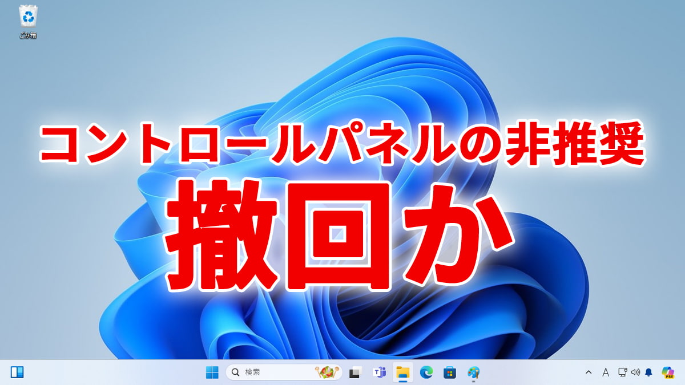Launch Microsoft Edge from the taskbar

[426, 372]
